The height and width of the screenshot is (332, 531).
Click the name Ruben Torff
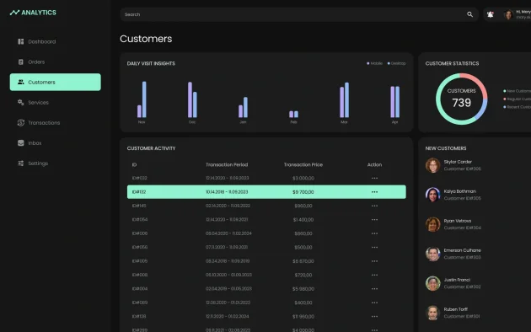click(x=455, y=309)
